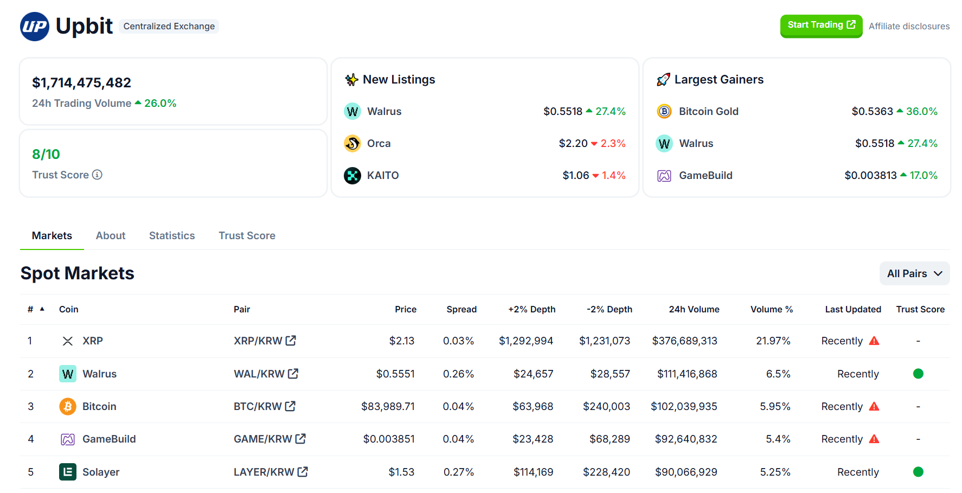Image resolution: width=962 pixels, height=493 pixels.
Task: Click the warning icon in XRP row
Action: [874, 341]
